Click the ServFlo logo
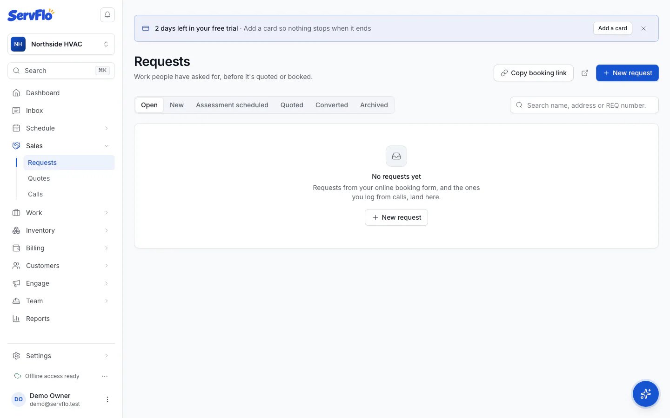Image resolution: width=670 pixels, height=418 pixels. [x=31, y=15]
